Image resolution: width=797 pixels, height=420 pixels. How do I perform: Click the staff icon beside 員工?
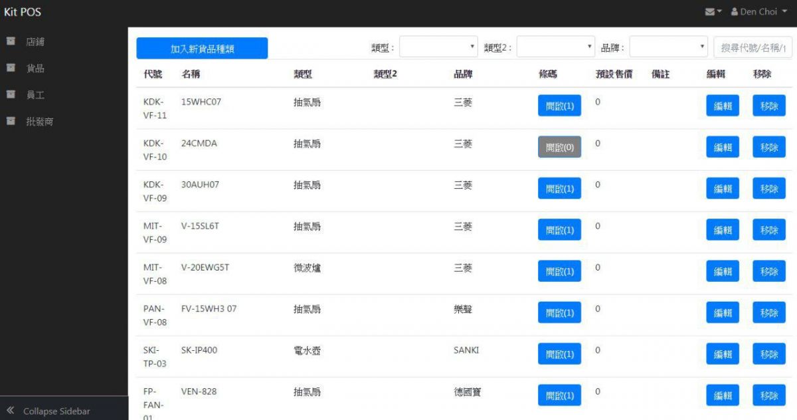point(11,95)
